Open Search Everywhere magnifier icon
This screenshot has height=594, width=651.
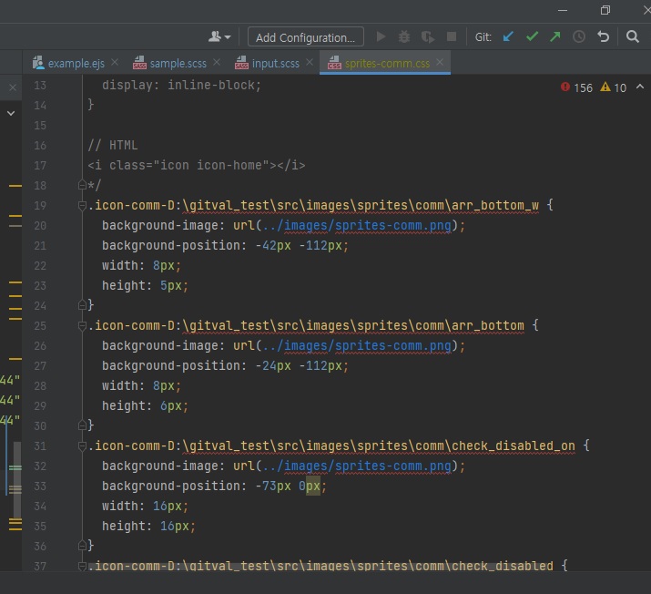tap(633, 37)
